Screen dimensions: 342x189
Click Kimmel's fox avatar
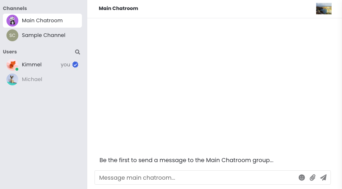12,65
